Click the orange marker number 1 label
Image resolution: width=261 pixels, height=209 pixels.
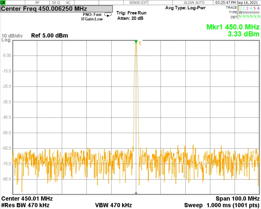pyautogui.click(x=140, y=43)
